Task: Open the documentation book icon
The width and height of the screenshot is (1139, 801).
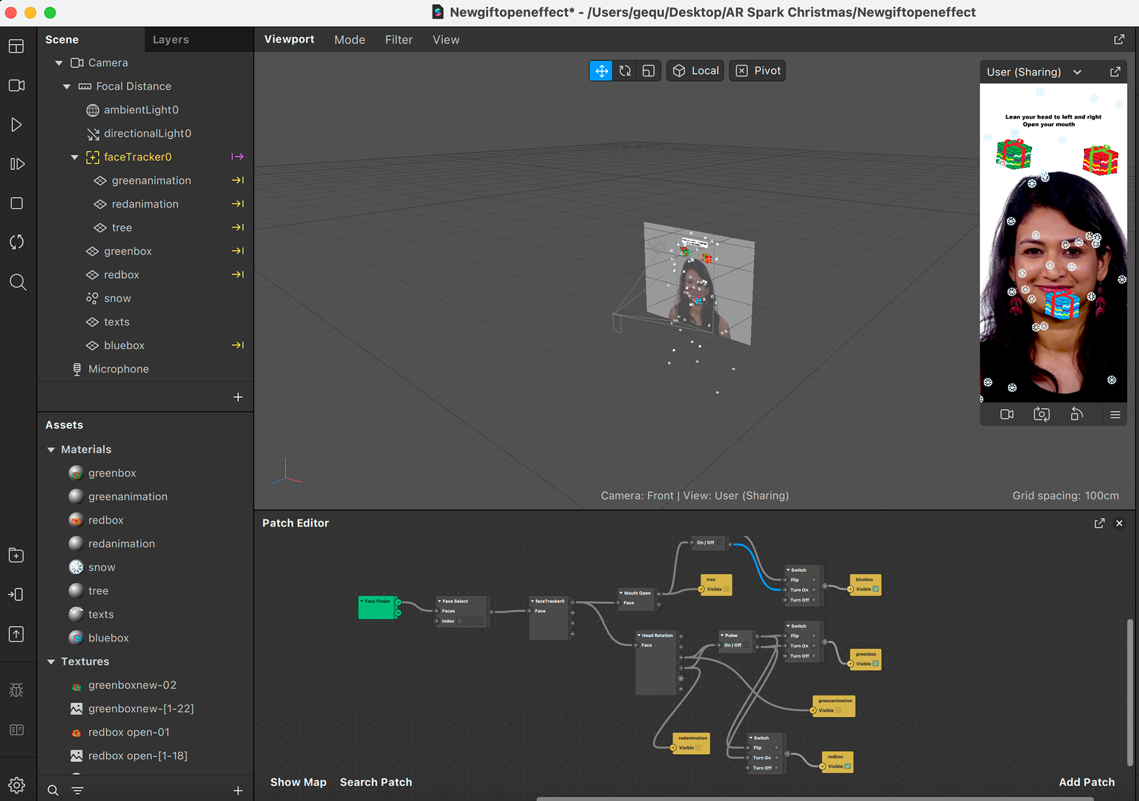Action: click(17, 729)
